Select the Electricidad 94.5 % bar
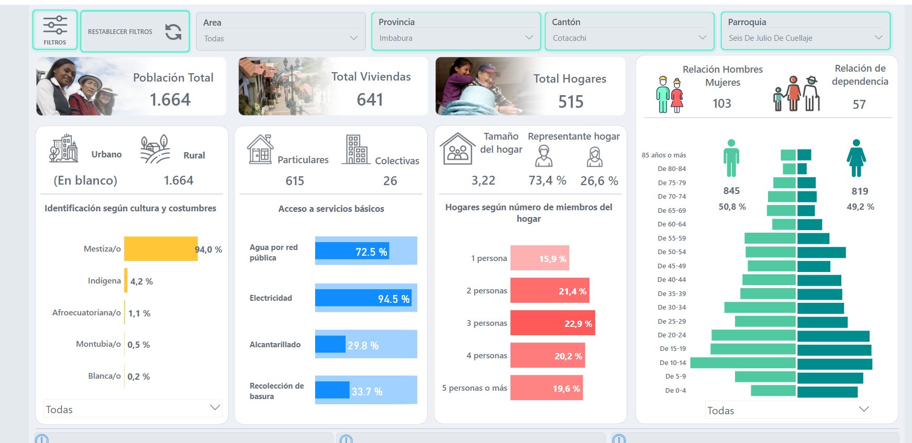The width and height of the screenshot is (912, 443). [363, 298]
